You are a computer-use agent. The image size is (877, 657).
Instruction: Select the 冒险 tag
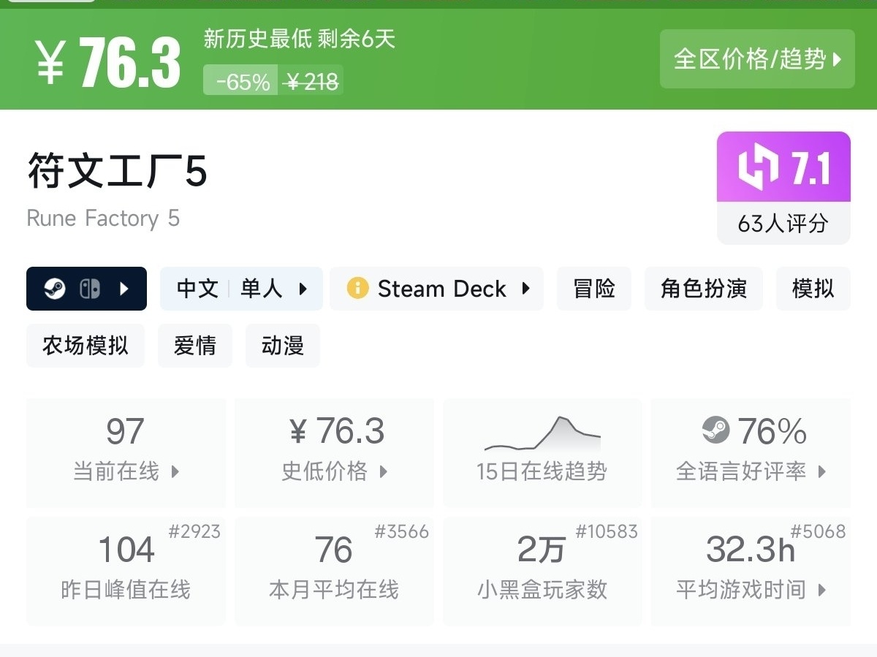pyautogui.click(x=593, y=289)
